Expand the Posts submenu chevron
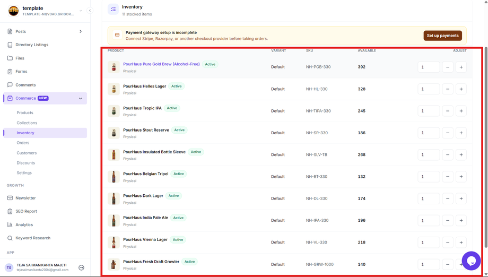 click(81, 31)
